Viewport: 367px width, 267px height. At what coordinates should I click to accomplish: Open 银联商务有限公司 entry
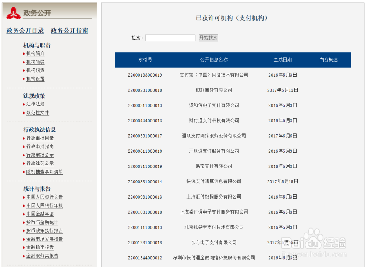pyautogui.click(x=214, y=90)
